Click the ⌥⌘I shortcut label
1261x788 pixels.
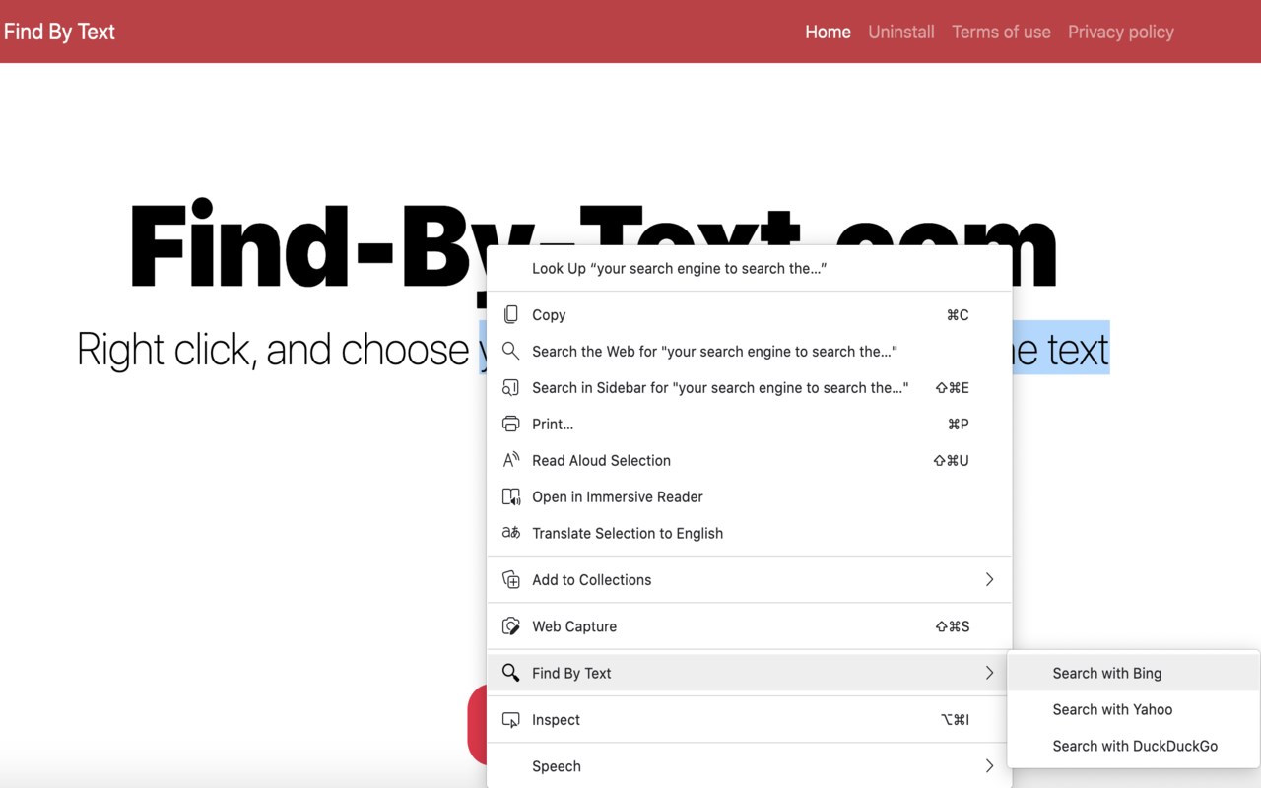click(x=955, y=720)
